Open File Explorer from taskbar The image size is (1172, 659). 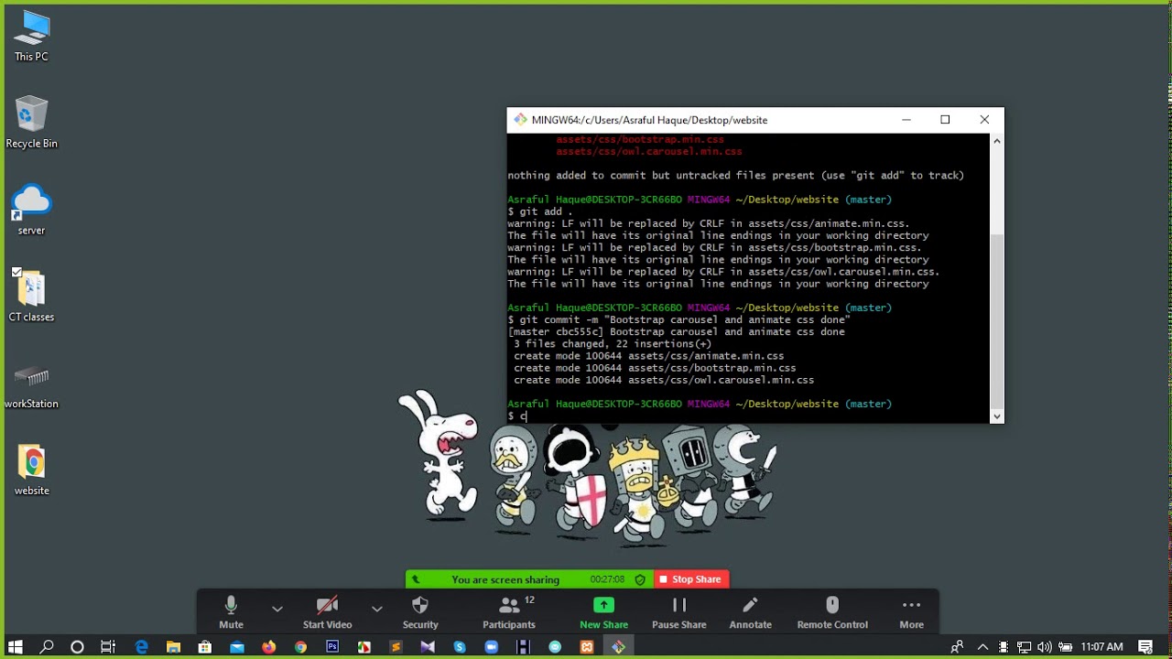[173, 647]
